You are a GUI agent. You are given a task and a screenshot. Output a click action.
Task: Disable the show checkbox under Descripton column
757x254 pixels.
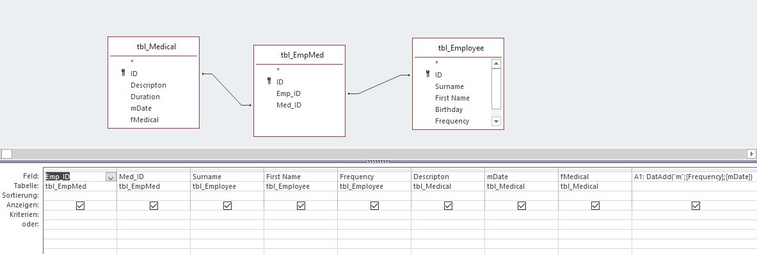pos(448,206)
